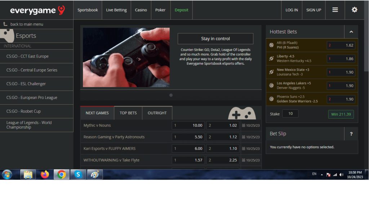Click calendar icon for WITHOUTWARNING v Take Flyte
The height and width of the screenshot is (207, 369).
click(244, 160)
